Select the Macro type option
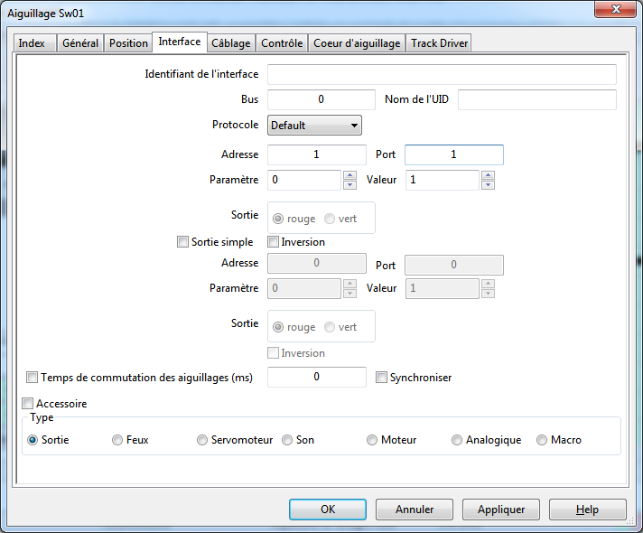Screen dimensions: 643x533 (542, 440)
